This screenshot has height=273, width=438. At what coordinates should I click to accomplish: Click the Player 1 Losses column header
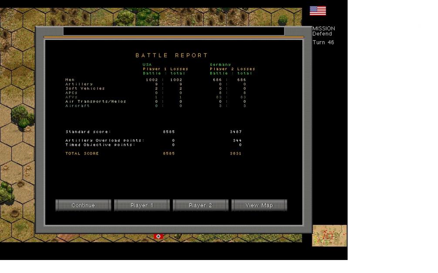[165, 69]
